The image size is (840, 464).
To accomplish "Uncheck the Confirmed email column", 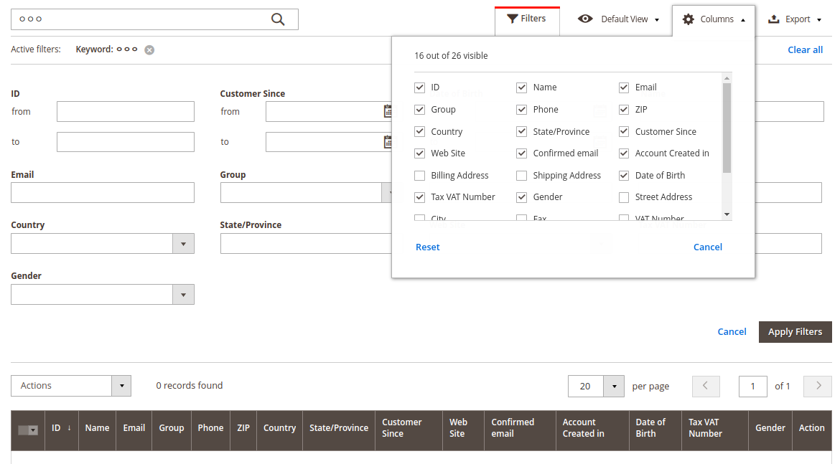I will click(x=521, y=153).
